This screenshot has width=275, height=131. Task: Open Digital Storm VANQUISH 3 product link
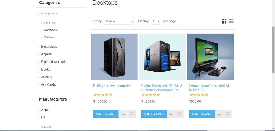tap(161, 88)
